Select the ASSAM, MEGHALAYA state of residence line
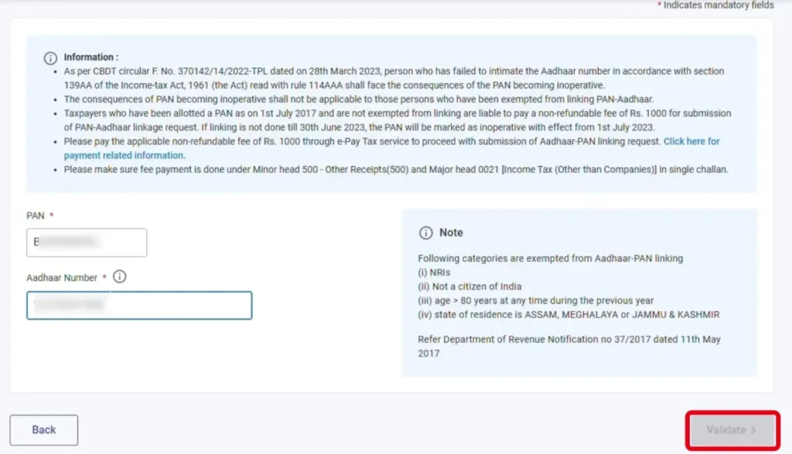792x454 pixels. 568,314
